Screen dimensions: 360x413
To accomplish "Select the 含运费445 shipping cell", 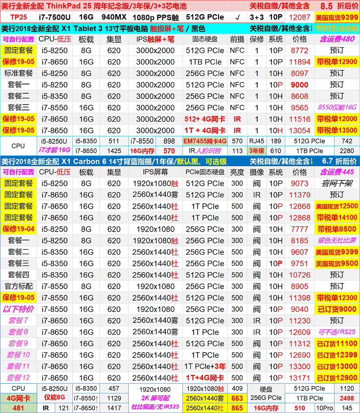I will click(x=337, y=172).
